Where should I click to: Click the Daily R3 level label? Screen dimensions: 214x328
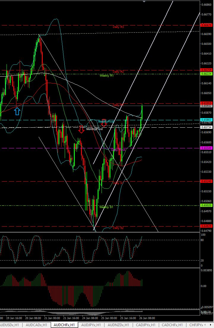click(118, 27)
